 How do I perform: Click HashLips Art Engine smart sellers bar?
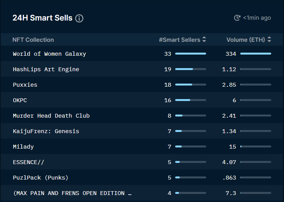tap(191, 69)
